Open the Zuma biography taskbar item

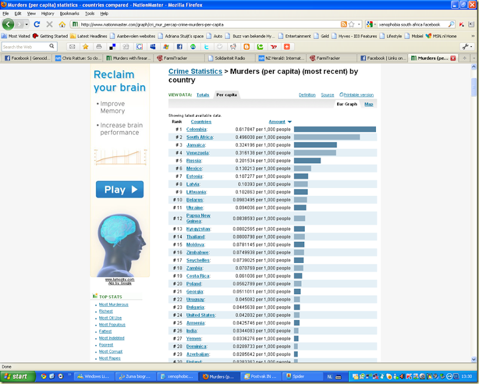(x=136, y=377)
